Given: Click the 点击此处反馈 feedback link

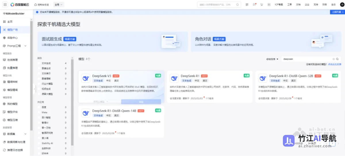Looking at the screenshot, I should pyautogui.click(x=335, y=64).
